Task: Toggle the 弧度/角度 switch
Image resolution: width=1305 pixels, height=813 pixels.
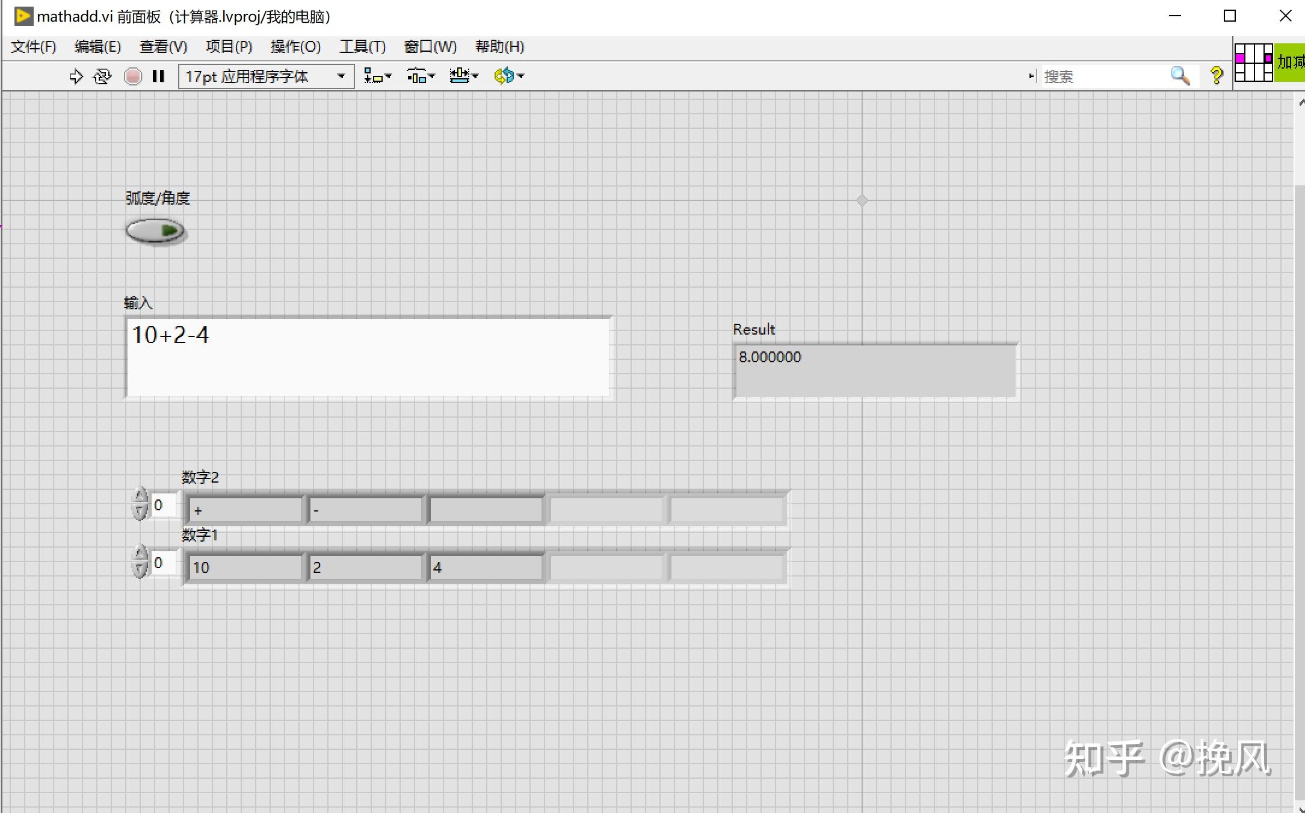Action: pos(155,231)
